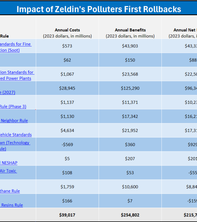
Task: Open the Vehicle Standards link
Action: [16, 135]
